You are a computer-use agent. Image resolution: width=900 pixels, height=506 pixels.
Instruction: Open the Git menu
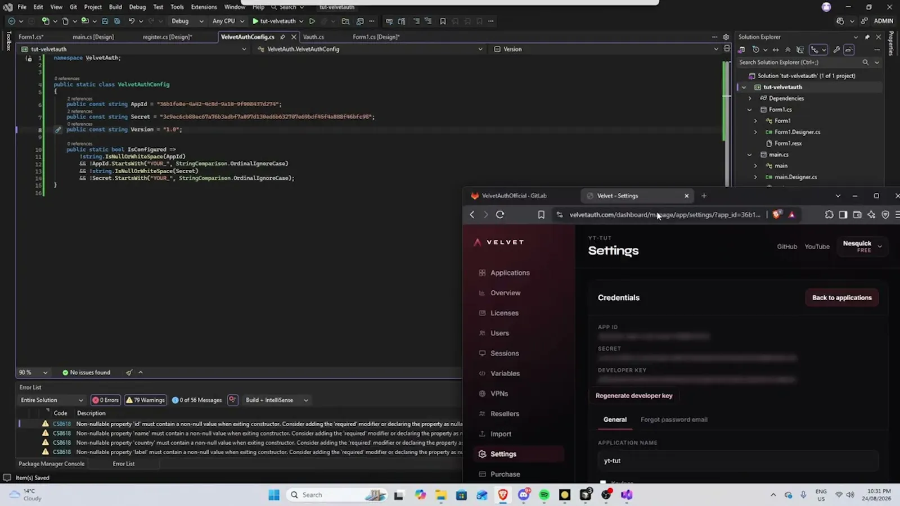point(73,7)
